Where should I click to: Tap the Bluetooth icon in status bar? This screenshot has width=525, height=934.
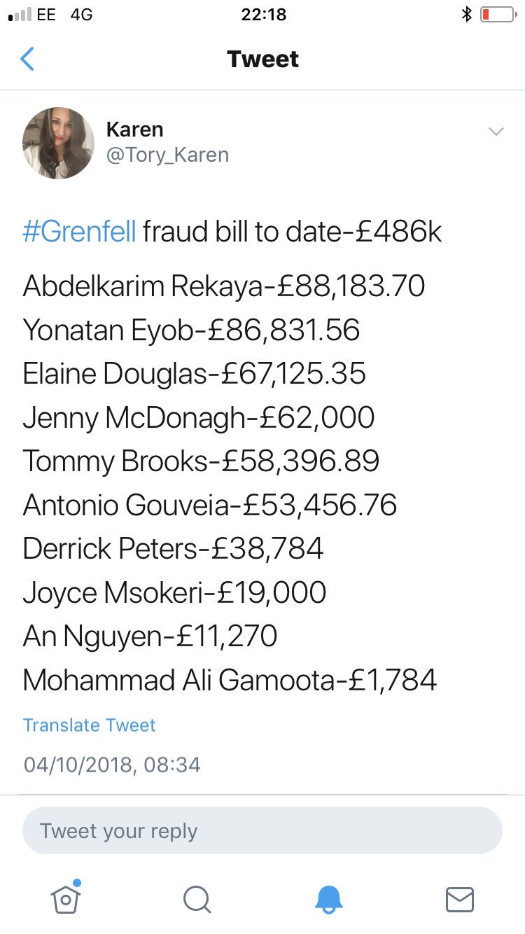tap(467, 15)
